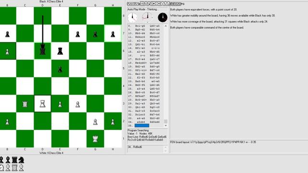Click white's move 32 'Rc1xc3' in list
The width and height of the screenshot is (308, 173).
click(140, 114)
